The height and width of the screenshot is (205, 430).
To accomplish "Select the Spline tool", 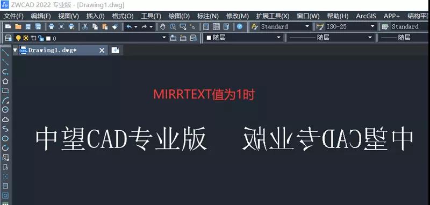I will [x=5, y=129].
